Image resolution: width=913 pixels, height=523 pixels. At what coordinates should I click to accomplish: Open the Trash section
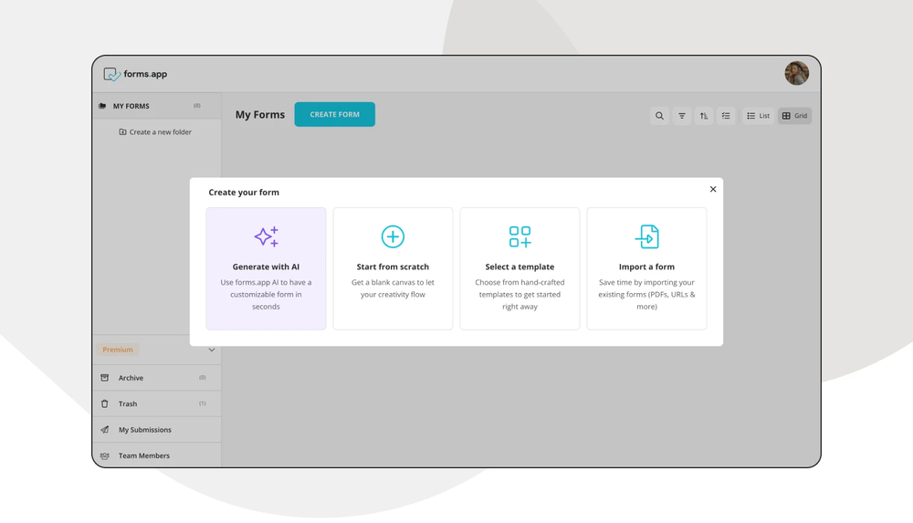128,403
